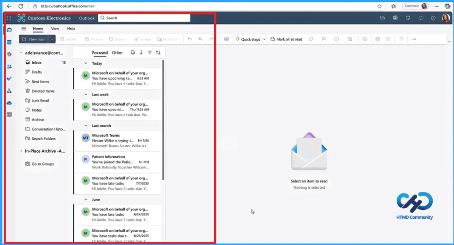Open the My Day icon in header
454x245 pixels.
coord(408,18)
